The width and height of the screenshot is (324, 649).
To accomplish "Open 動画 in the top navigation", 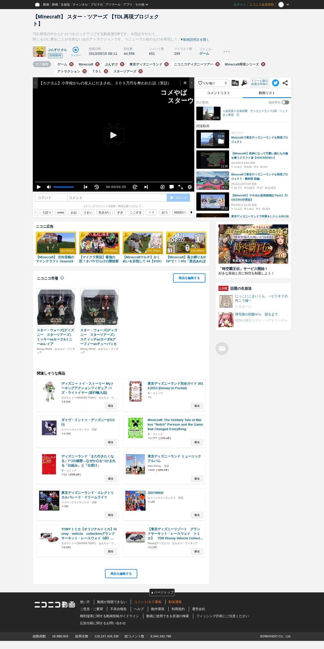I will click(46, 5).
